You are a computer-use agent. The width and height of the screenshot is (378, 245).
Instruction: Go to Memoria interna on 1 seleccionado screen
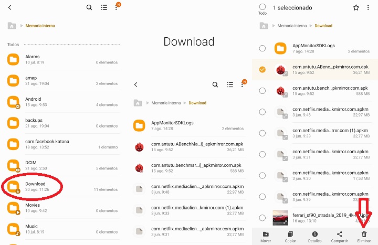[292, 26]
